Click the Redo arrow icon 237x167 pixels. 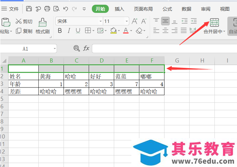[74, 9]
